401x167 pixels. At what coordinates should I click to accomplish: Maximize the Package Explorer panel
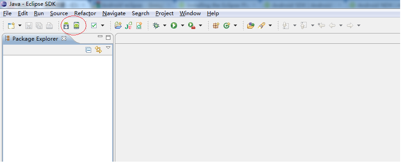pos(108,37)
